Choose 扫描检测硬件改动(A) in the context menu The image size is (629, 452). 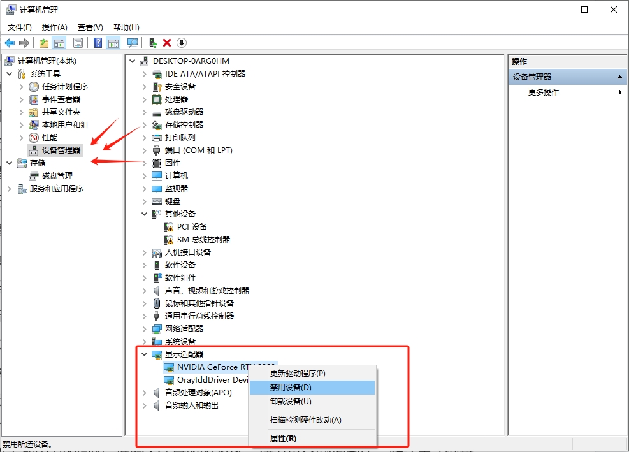(x=312, y=420)
